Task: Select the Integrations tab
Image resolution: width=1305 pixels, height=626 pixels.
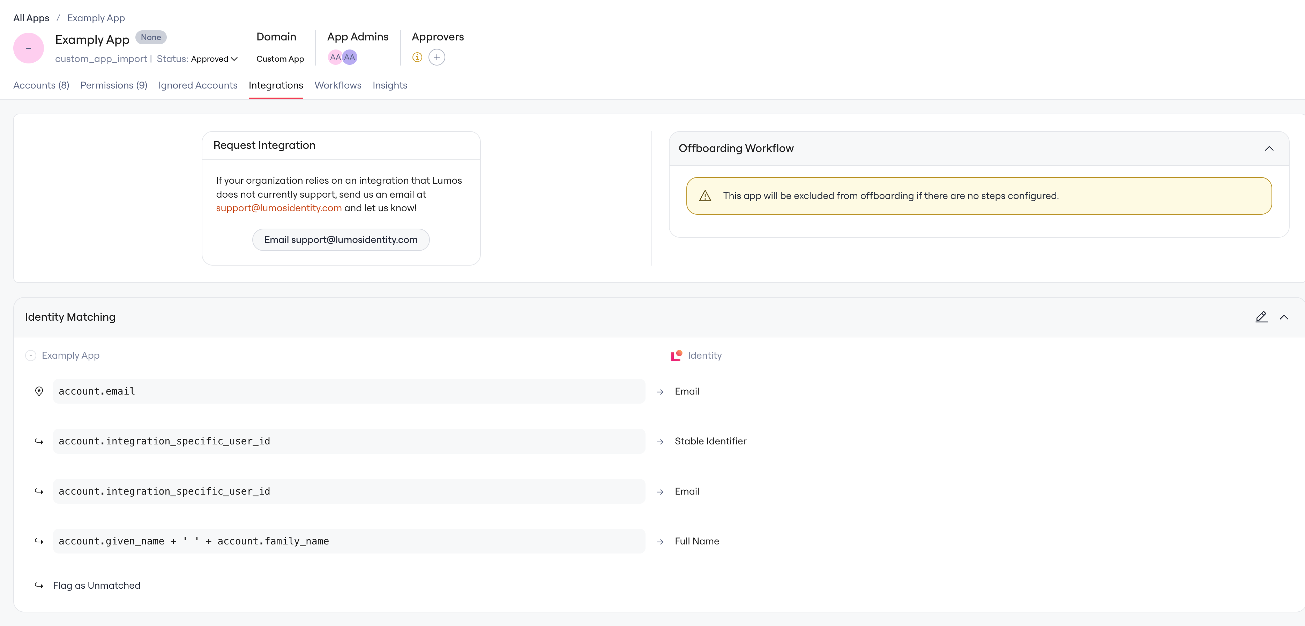Action: click(276, 85)
